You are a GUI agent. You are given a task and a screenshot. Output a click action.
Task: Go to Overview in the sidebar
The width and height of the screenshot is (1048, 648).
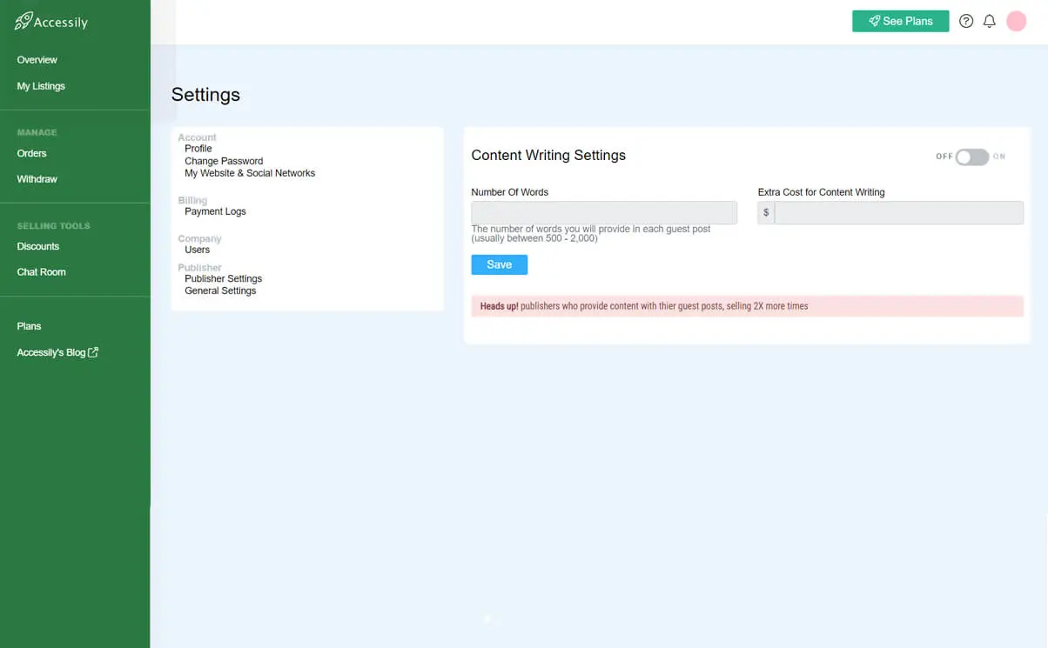(37, 60)
